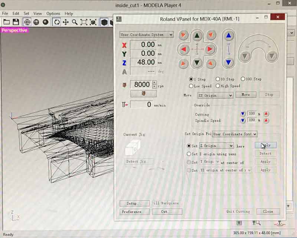Select the Low Speed radio button
Image resolution: width=297 pixels, height=238 pixels.
pyautogui.click(x=191, y=86)
